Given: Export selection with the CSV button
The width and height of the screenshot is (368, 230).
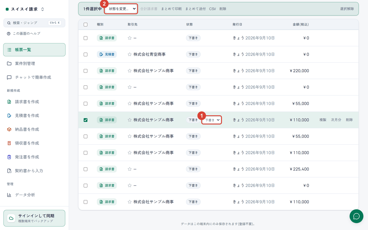Looking at the screenshot, I should click(212, 9).
